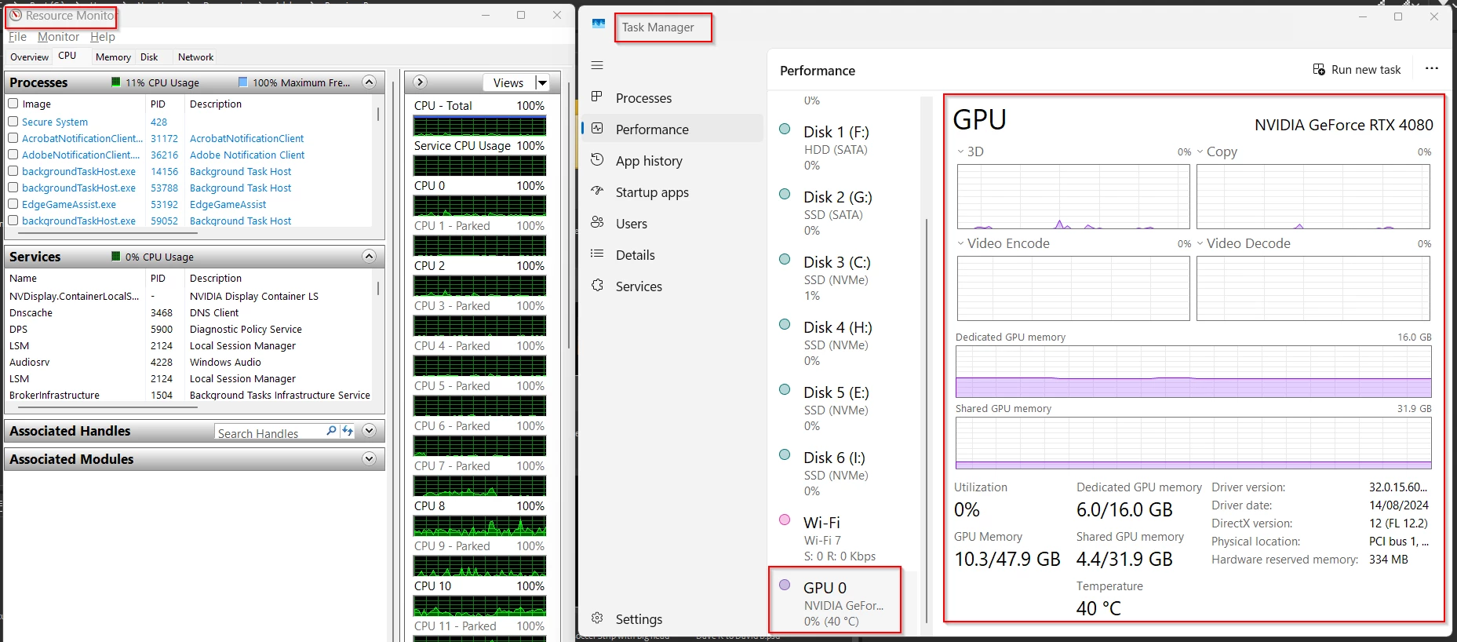Viewport: 1457px width, 642px height.
Task: Open the three-dot more options menu
Action: (1432, 68)
